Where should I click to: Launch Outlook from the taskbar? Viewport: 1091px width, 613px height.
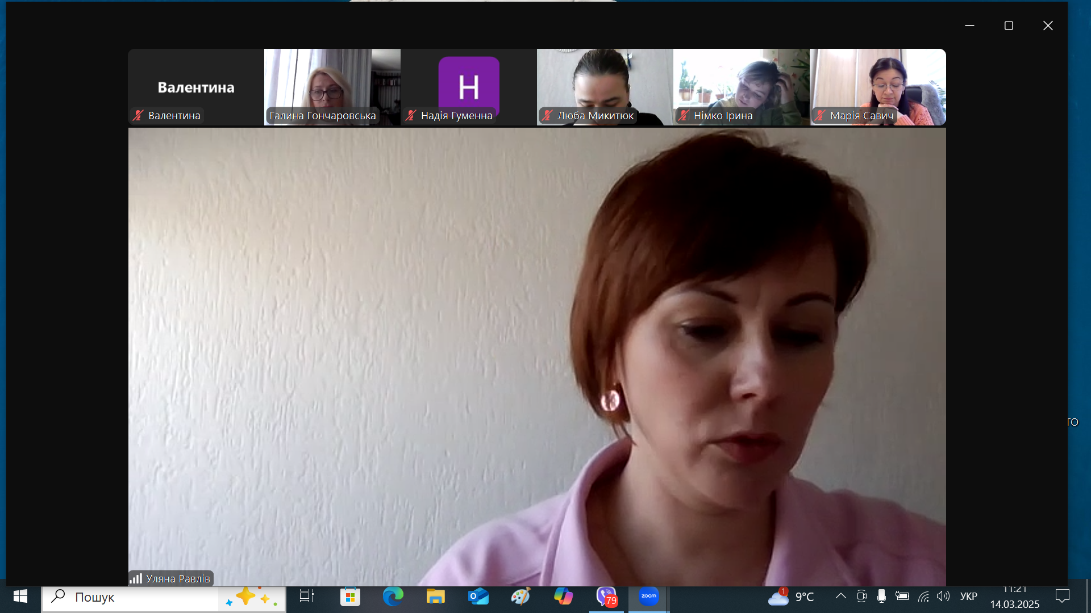click(x=478, y=597)
